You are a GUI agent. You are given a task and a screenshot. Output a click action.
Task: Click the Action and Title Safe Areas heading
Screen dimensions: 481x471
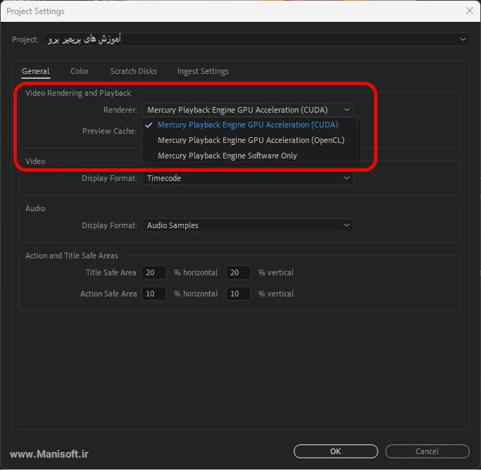[71, 256]
